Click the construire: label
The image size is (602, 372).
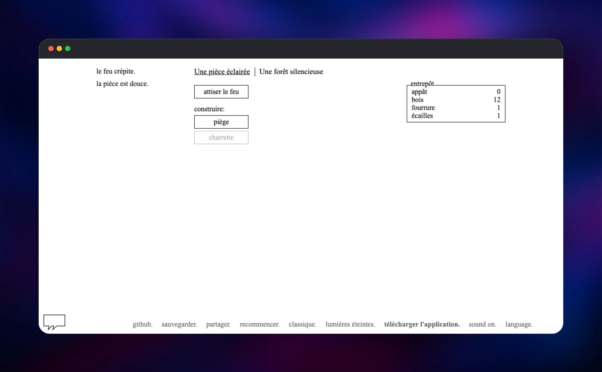coord(209,109)
